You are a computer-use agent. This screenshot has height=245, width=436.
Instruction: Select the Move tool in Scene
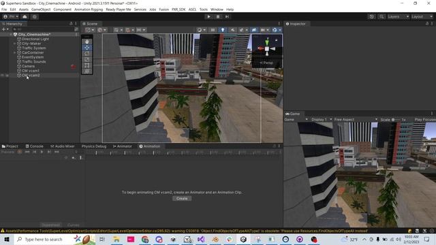(x=87, y=48)
